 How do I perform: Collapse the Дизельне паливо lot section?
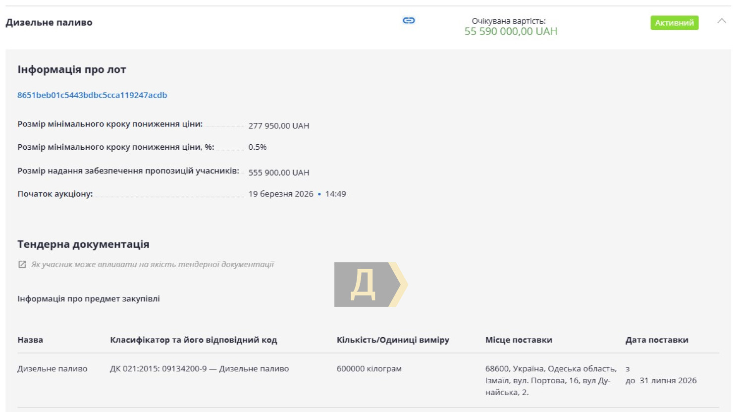(x=722, y=21)
